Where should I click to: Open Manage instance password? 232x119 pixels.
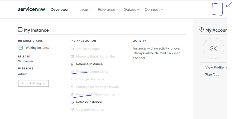98,87
